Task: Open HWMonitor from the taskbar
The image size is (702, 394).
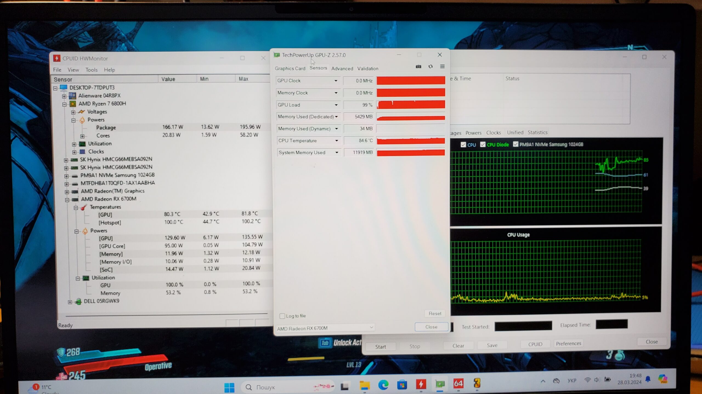Action: click(421, 384)
